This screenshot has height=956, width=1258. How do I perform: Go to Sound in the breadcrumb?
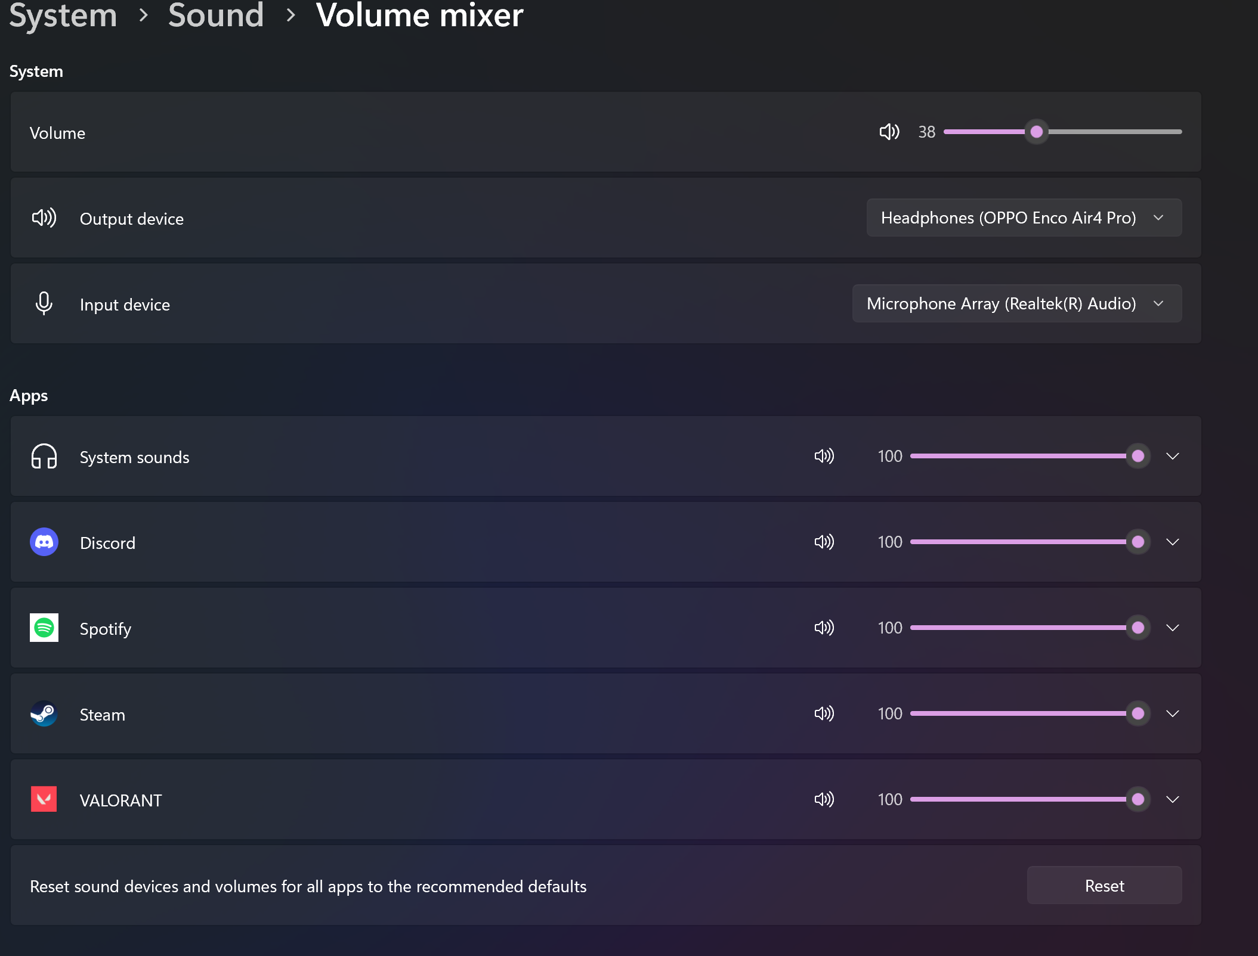pos(215,15)
